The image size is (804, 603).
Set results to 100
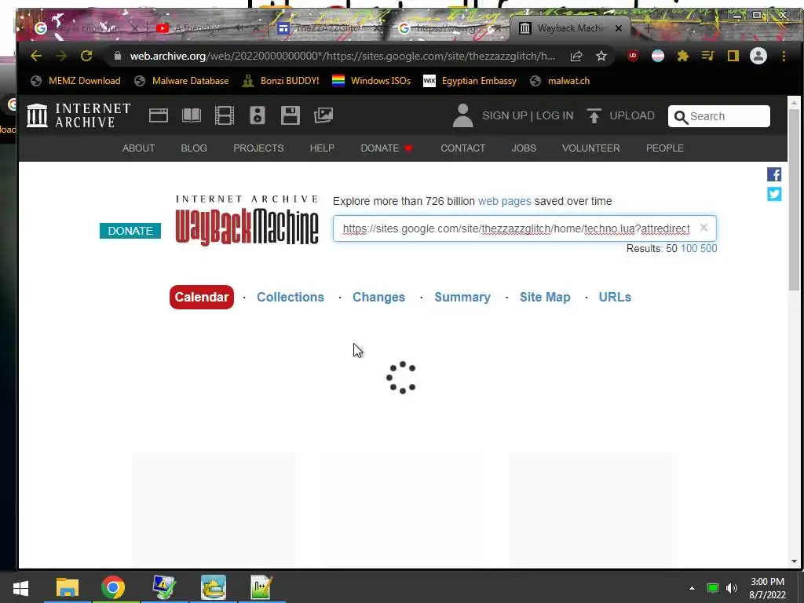[x=689, y=248]
